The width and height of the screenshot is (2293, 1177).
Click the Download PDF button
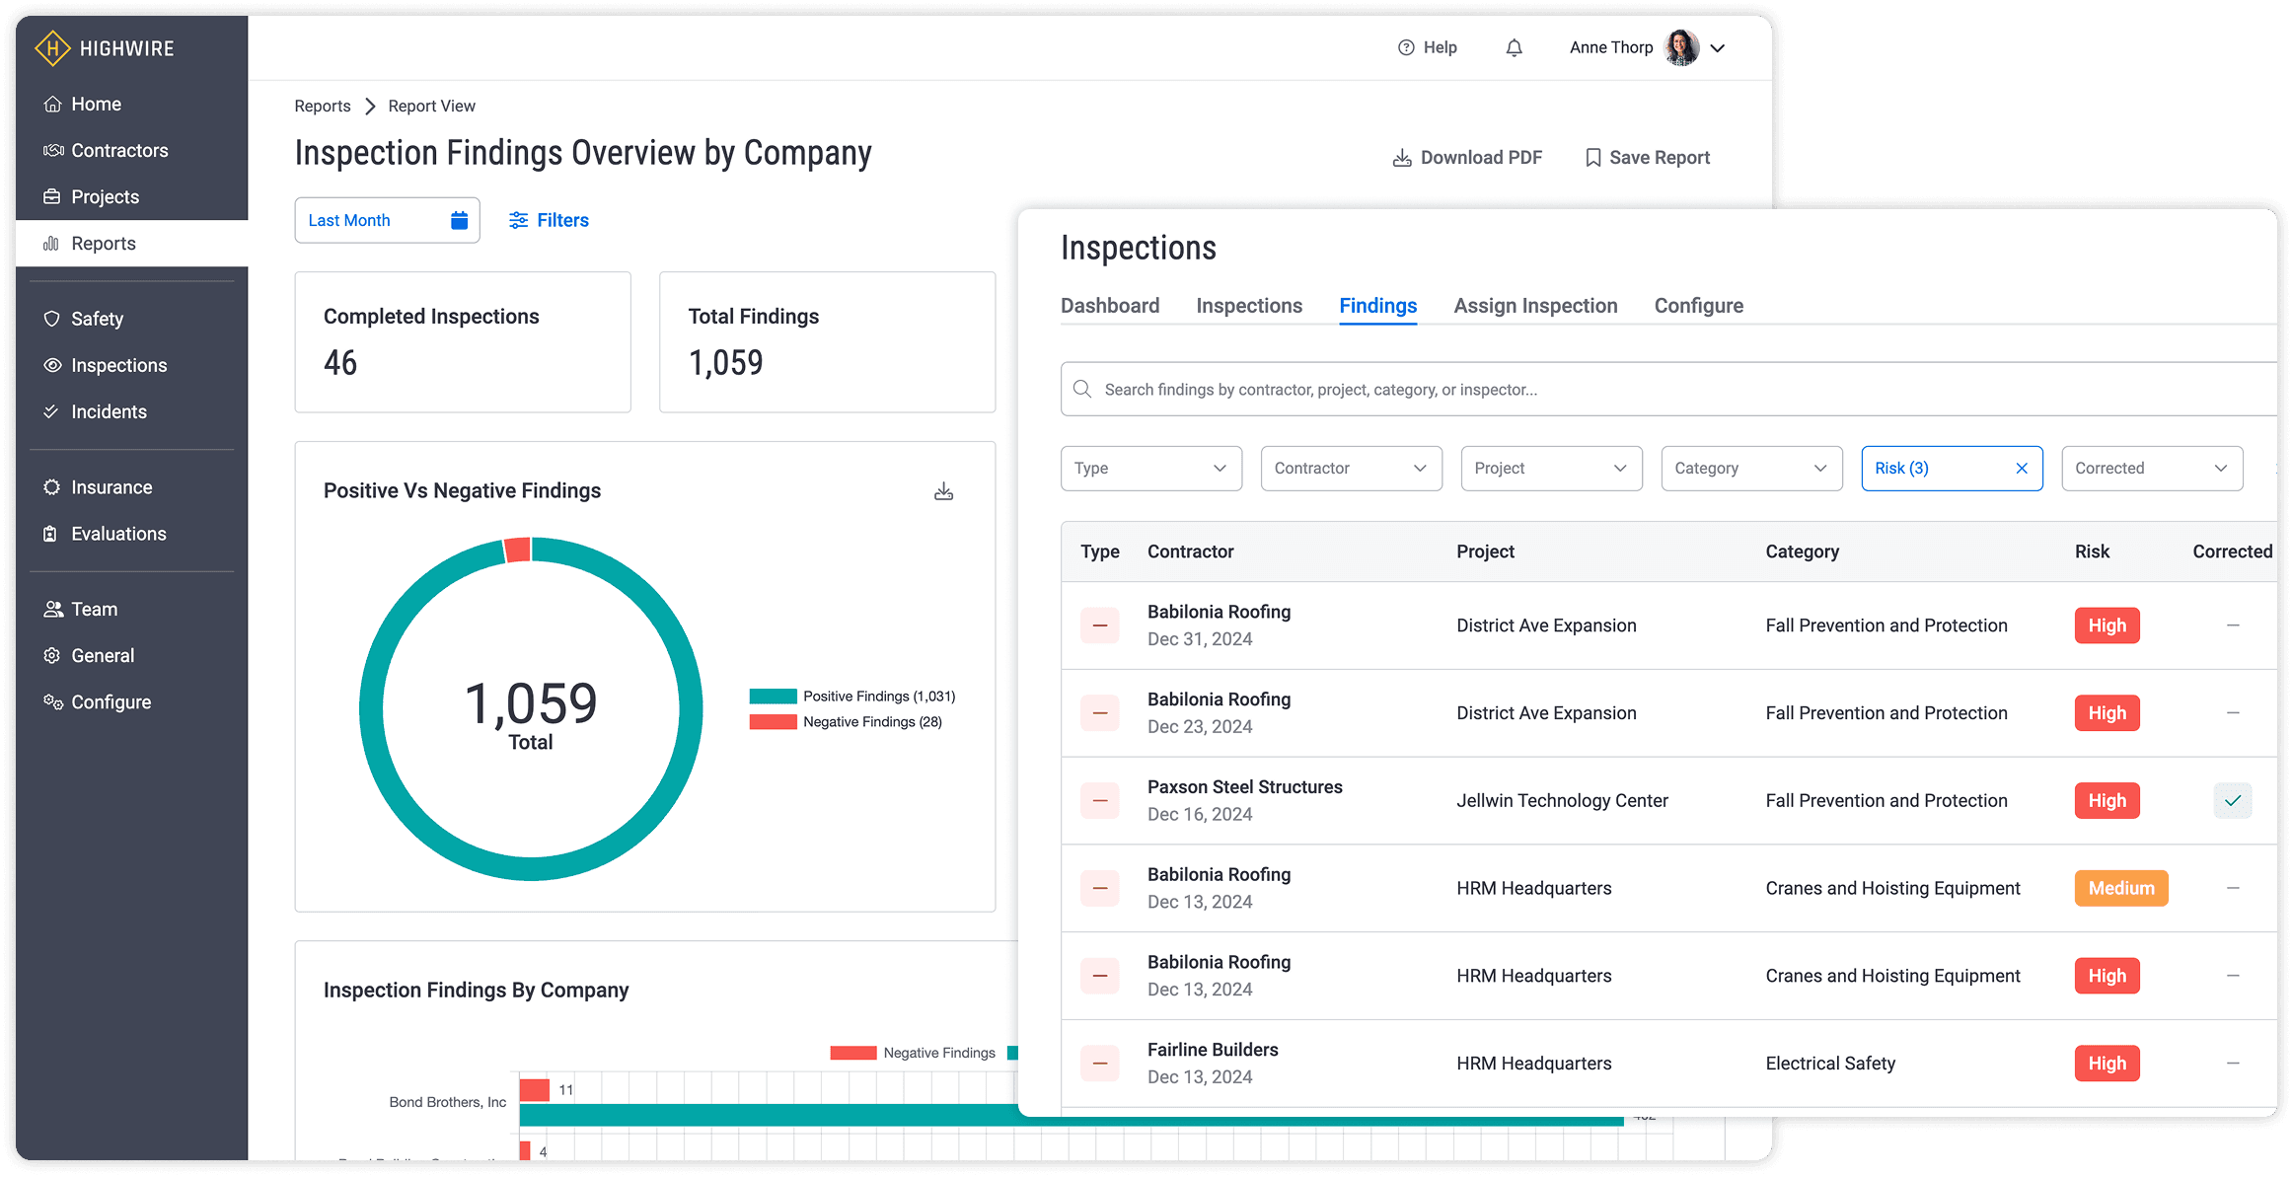[x=1467, y=158]
